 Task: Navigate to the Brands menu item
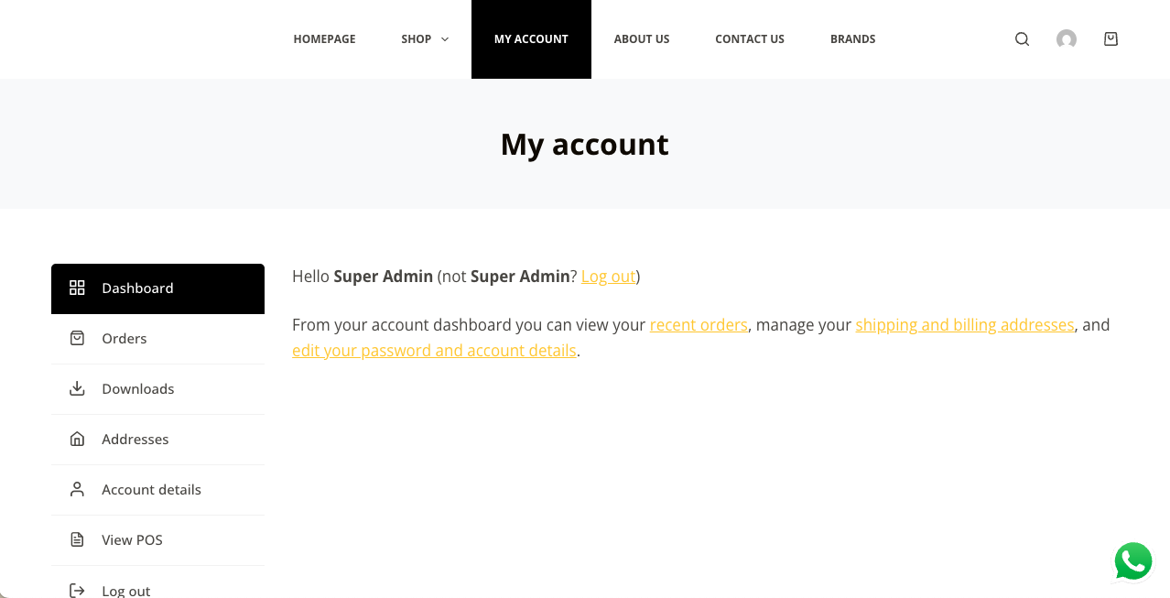click(852, 39)
